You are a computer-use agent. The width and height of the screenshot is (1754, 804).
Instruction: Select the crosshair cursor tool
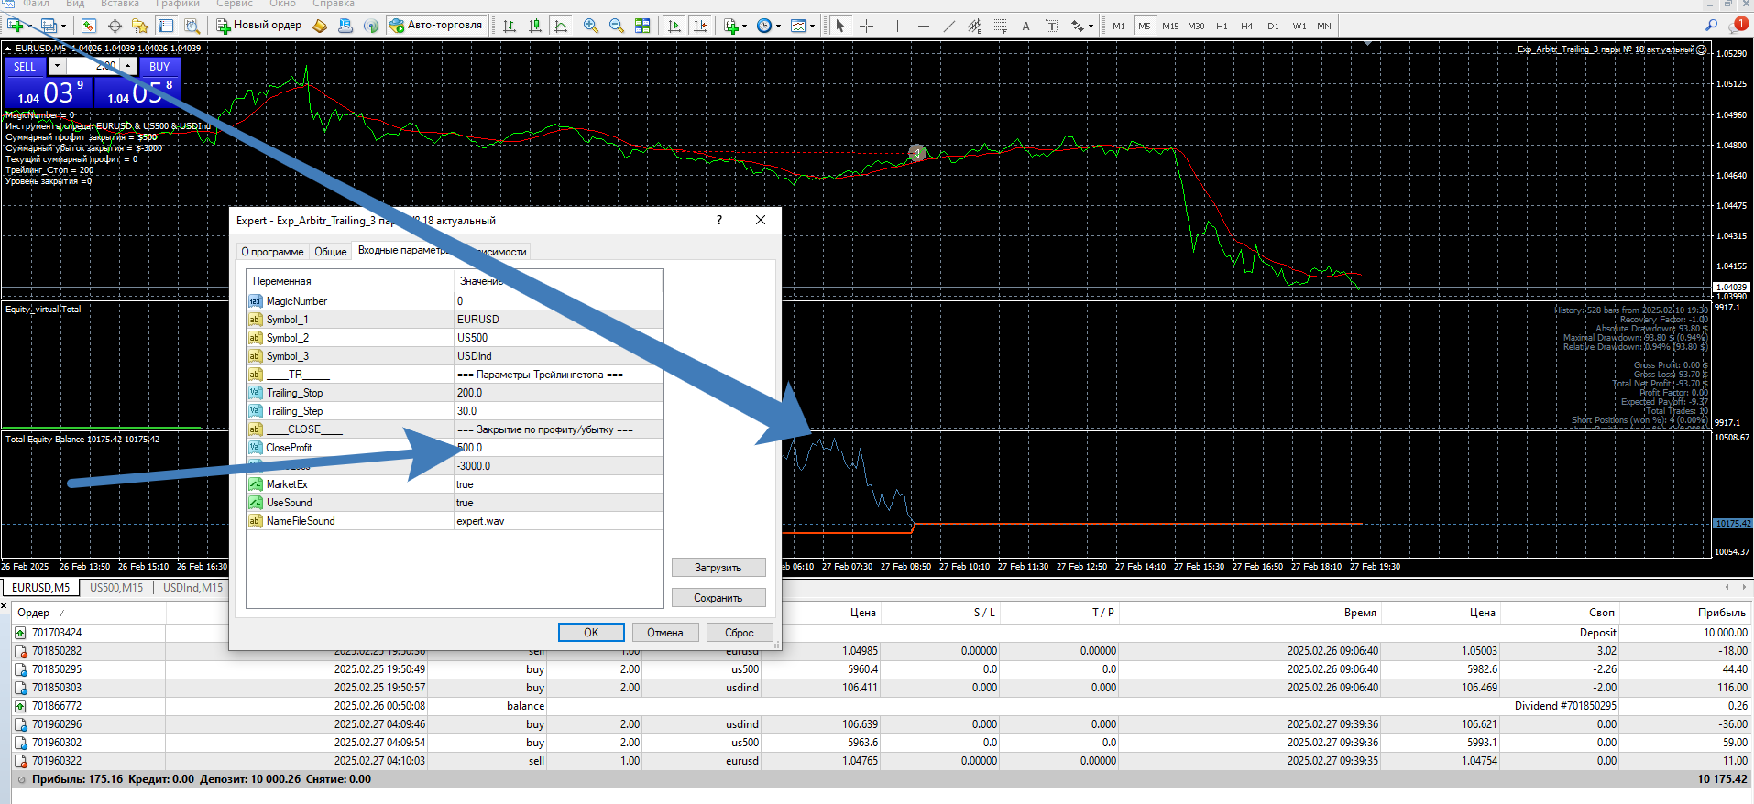866,26
